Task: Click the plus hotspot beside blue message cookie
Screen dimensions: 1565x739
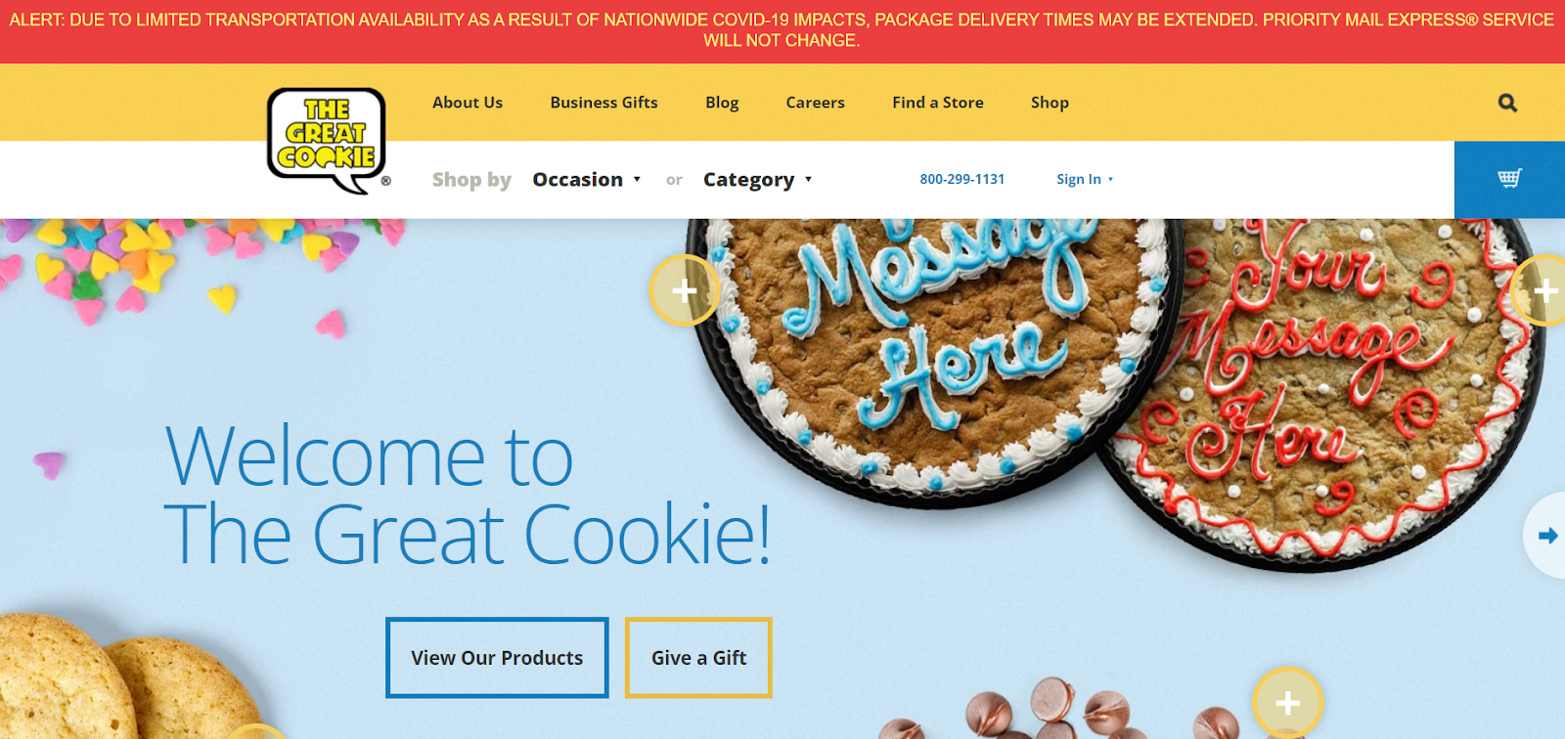Action: pos(685,290)
